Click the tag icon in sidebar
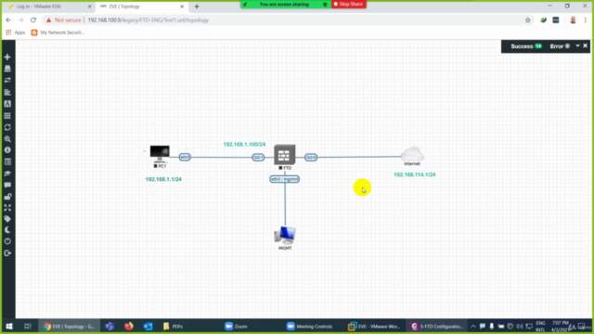This screenshot has height=334, width=594. (x=7, y=219)
